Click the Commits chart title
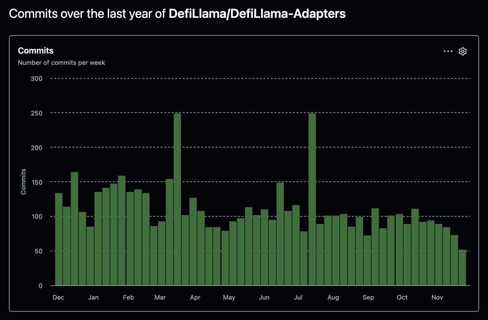Viewport: 488px width, 320px height. tap(36, 51)
